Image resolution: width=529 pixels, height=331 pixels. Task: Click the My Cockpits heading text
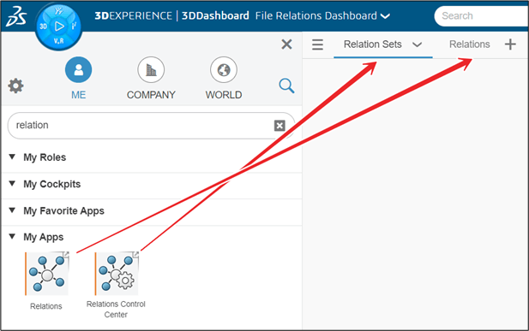(x=52, y=184)
